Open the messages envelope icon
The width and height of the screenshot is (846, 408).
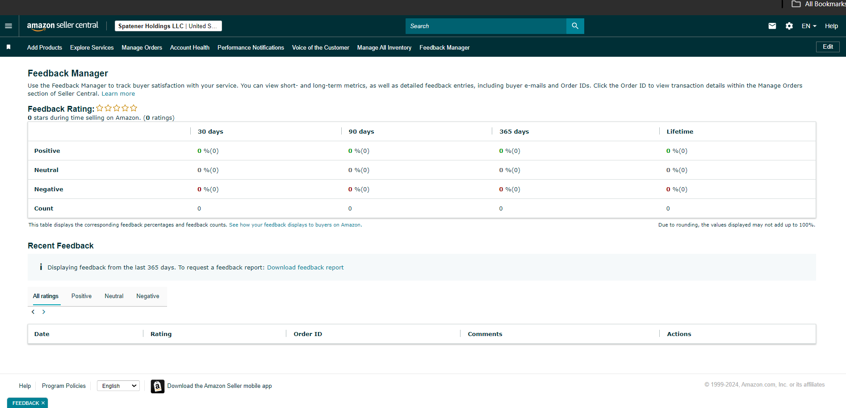pos(772,26)
